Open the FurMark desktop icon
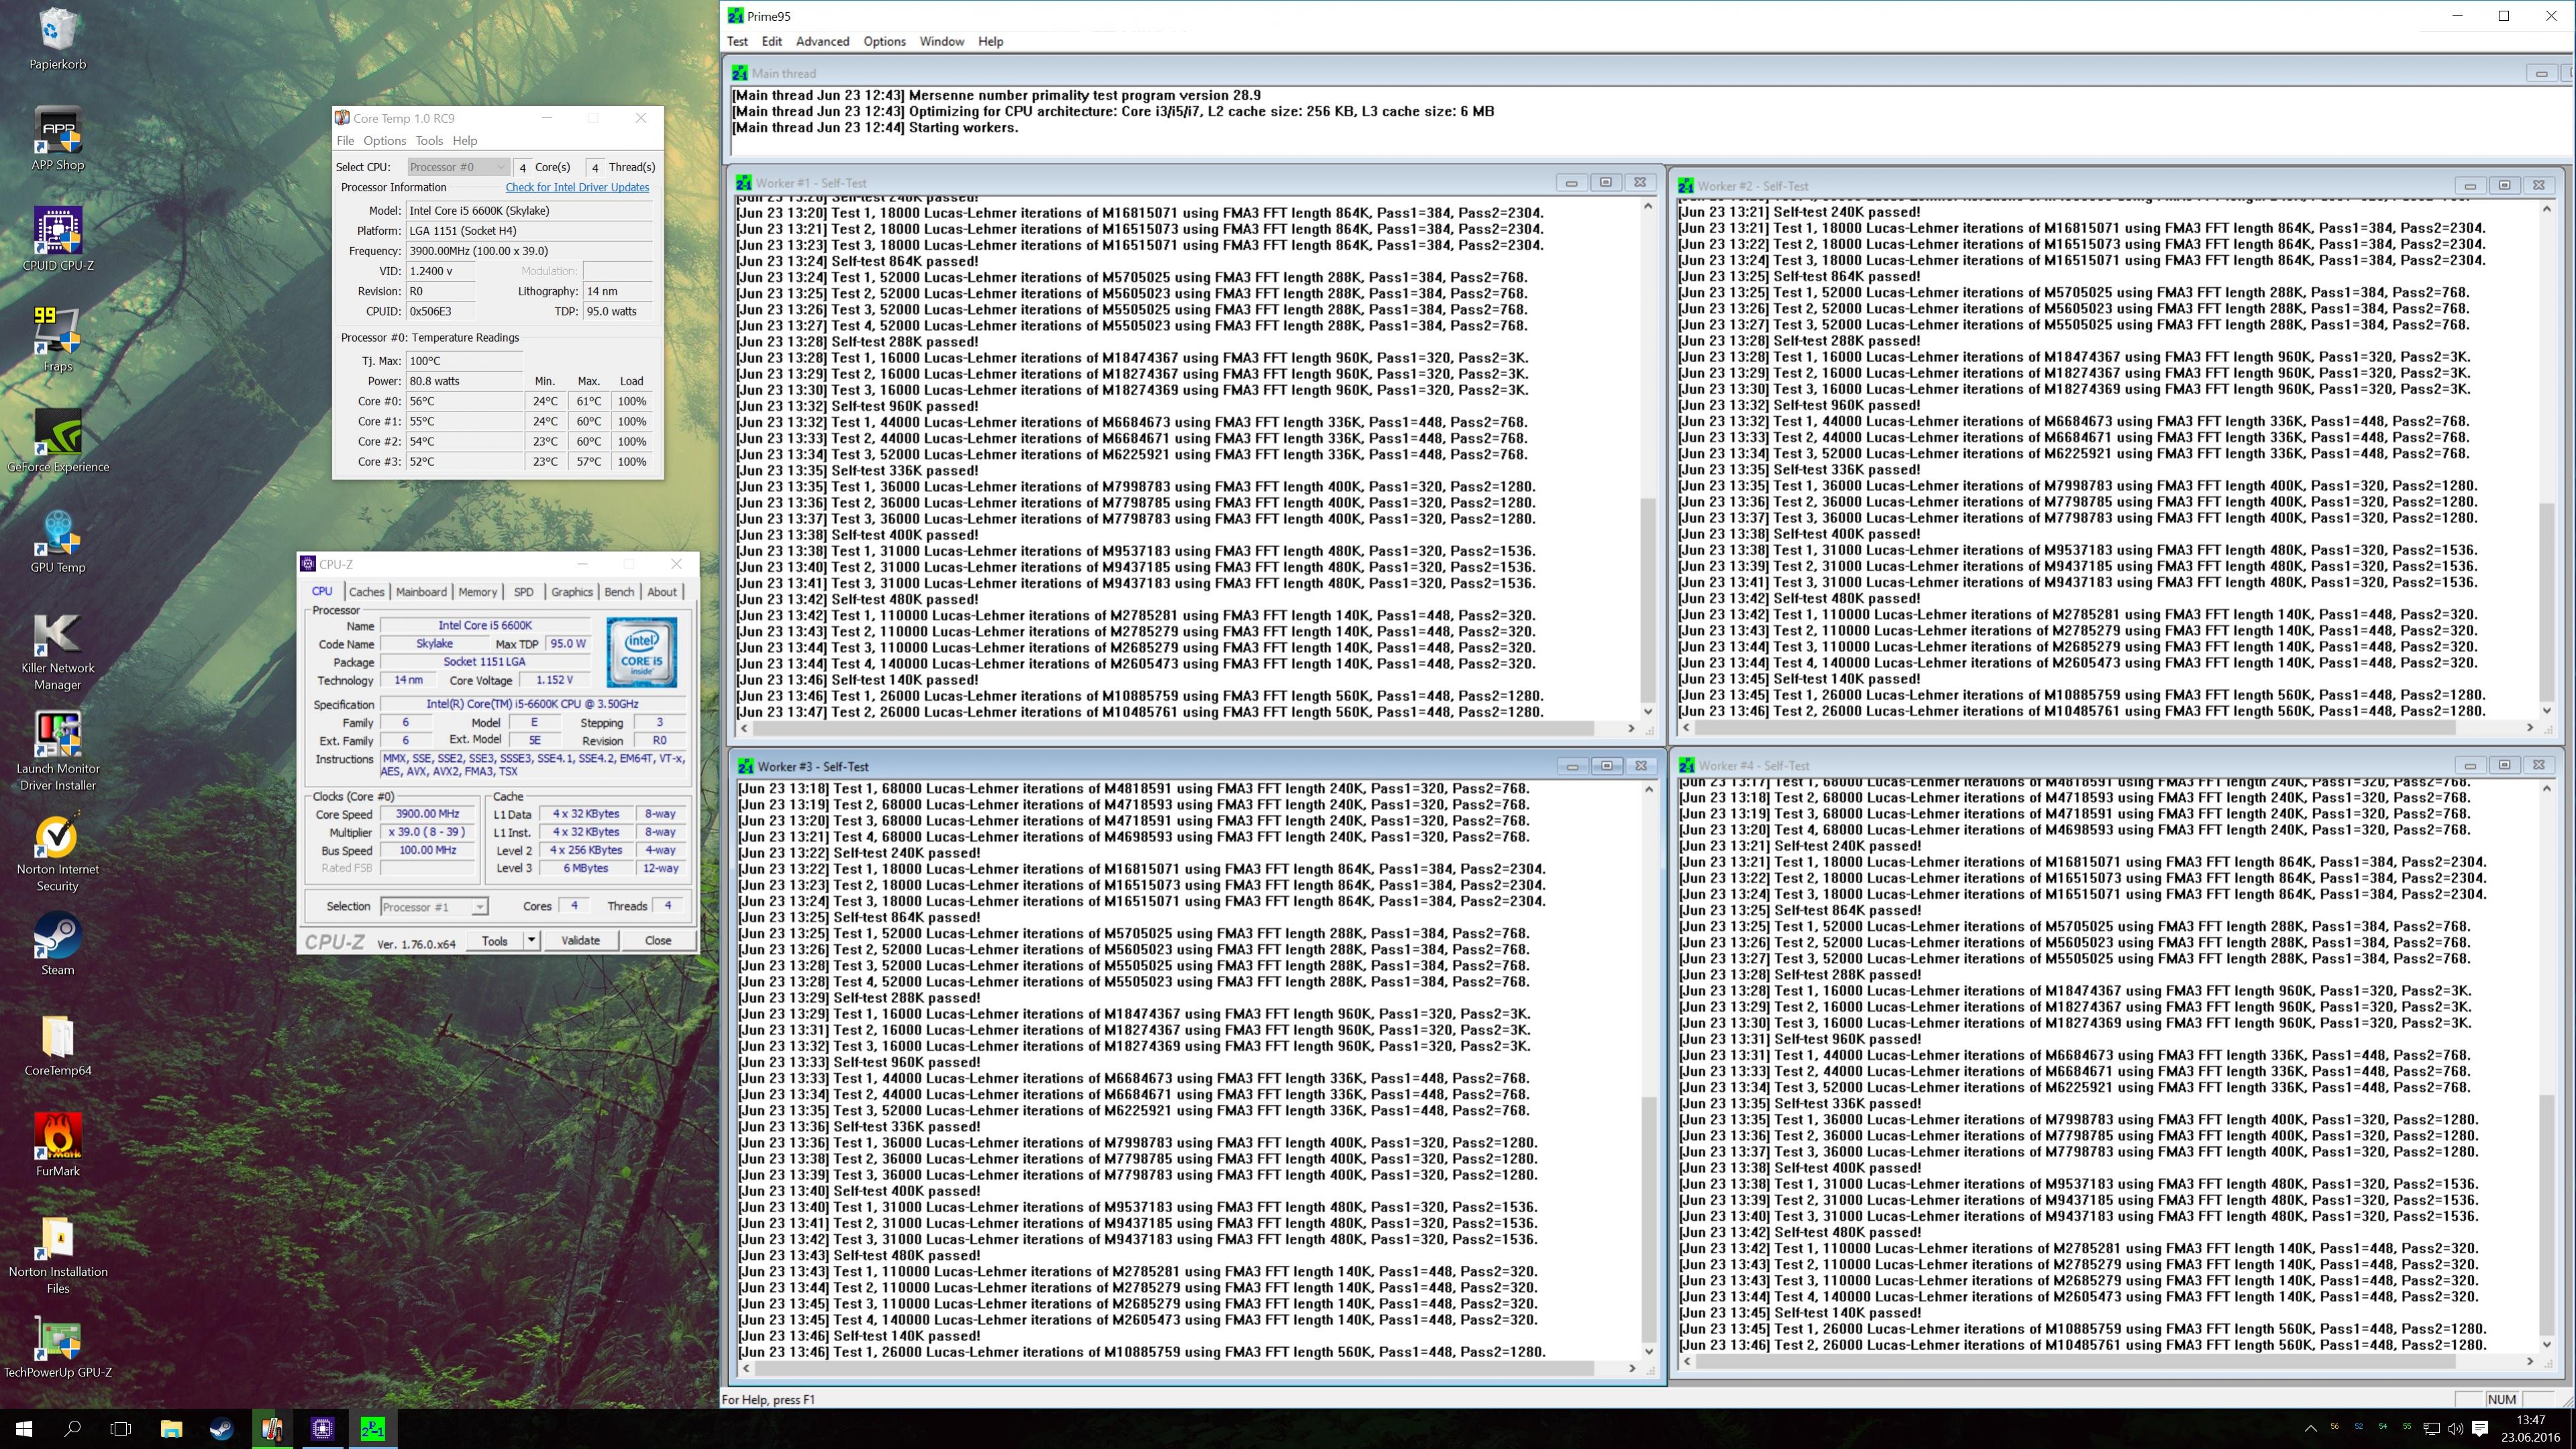 click(58, 1137)
